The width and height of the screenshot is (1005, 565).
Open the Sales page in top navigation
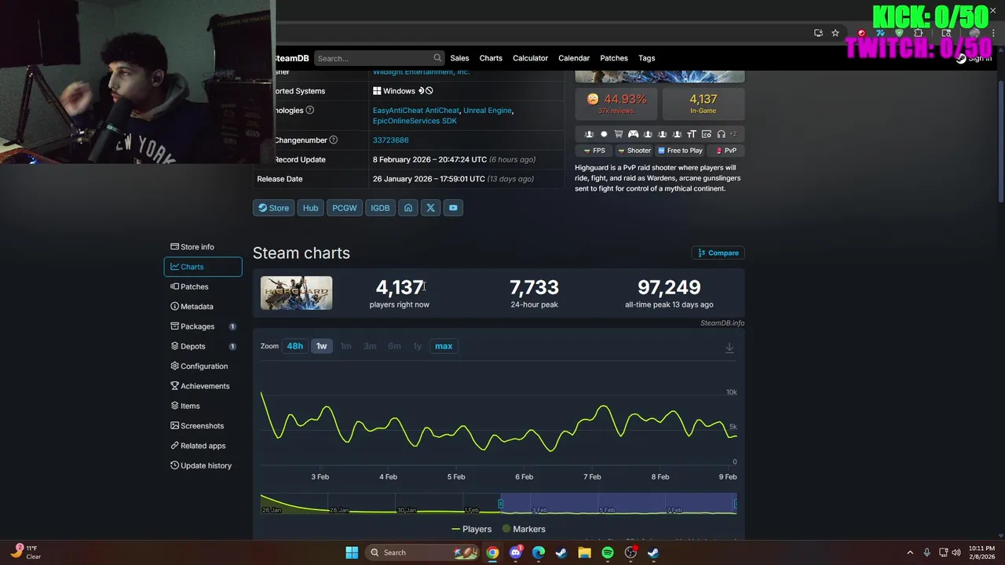[459, 58]
